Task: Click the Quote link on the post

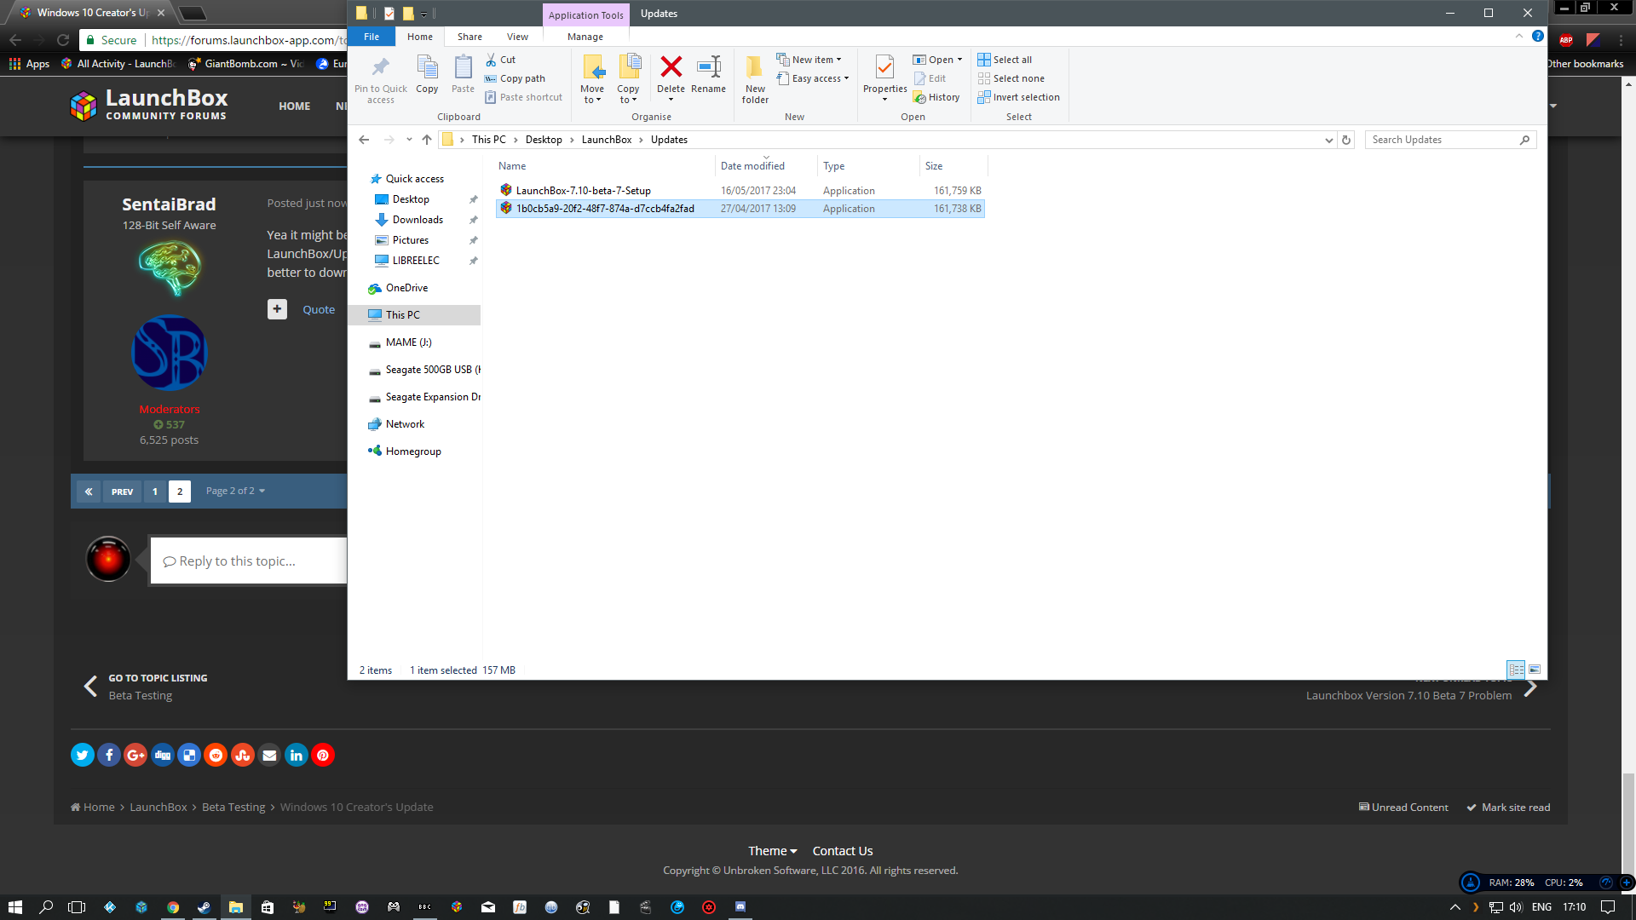Action: coord(319,309)
